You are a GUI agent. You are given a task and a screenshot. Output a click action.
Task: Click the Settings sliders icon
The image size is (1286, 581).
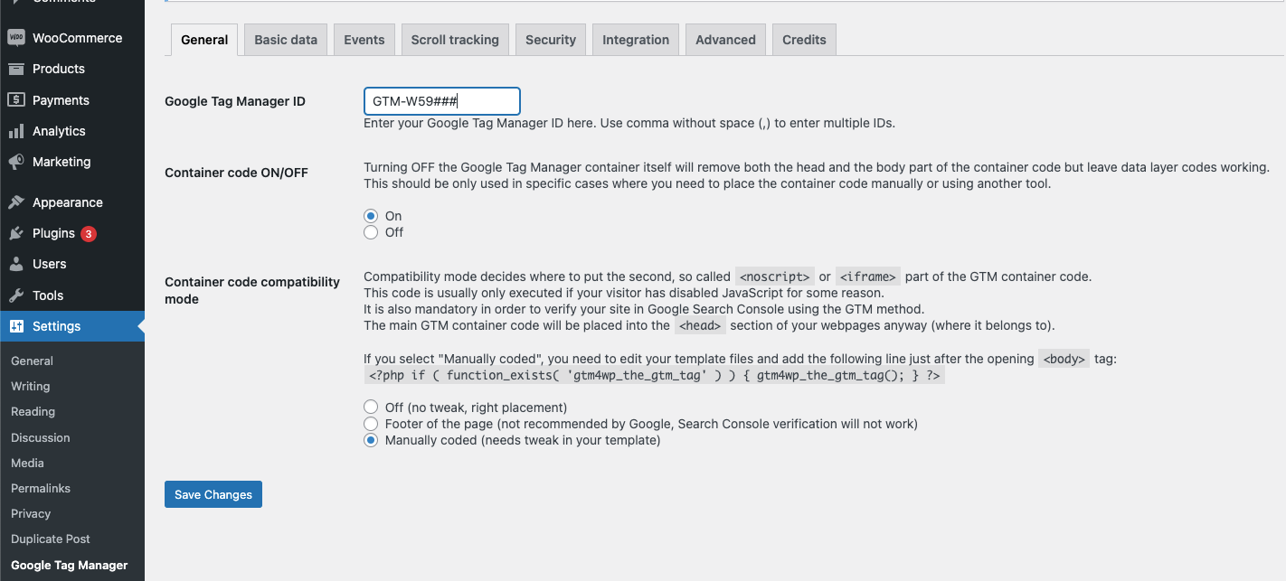(16, 326)
